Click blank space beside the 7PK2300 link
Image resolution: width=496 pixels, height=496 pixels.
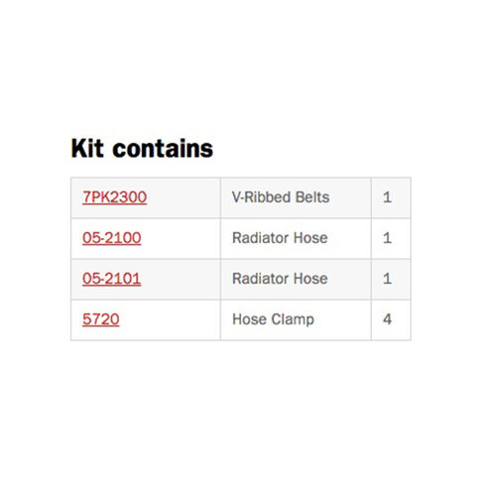(x=184, y=197)
